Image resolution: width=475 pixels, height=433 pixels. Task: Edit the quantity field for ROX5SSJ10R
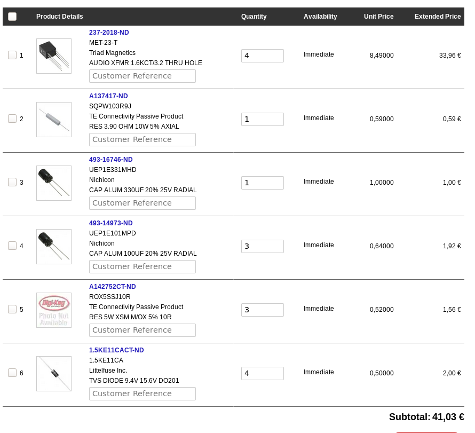263,310
